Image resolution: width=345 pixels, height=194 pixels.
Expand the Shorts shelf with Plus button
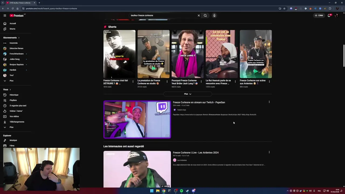[x=188, y=94]
